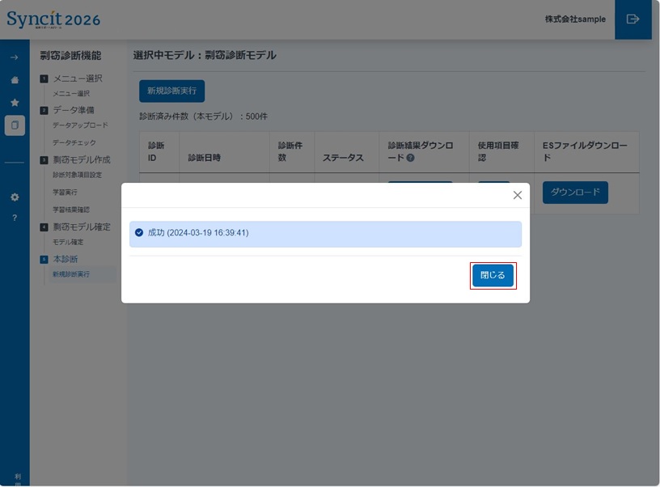
Task: Close the dialog with the X icon
Action: pyautogui.click(x=518, y=195)
